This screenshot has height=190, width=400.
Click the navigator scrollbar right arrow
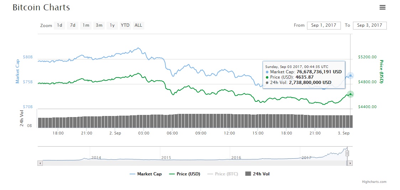[x=350, y=163]
